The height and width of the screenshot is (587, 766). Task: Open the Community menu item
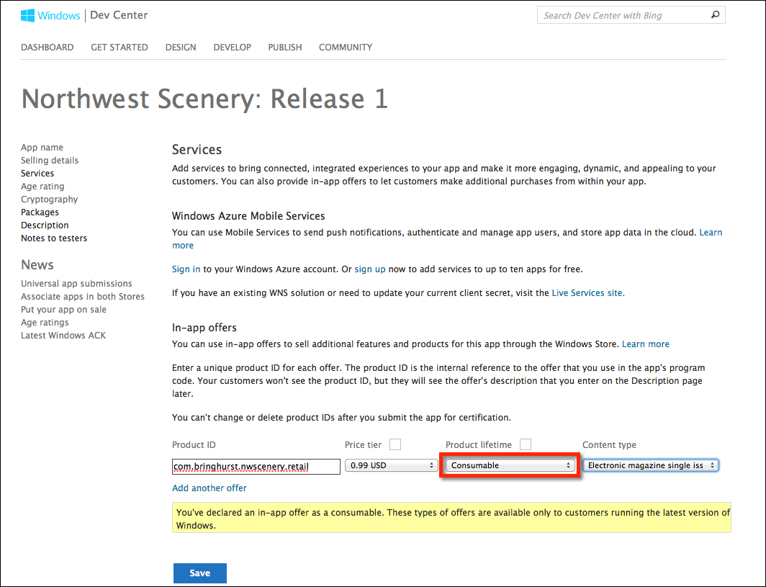tap(346, 48)
